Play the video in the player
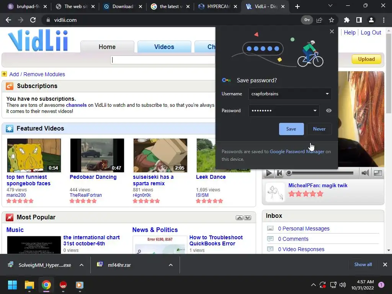The height and width of the screenshot is (294, 392). [x=269, y=173]
